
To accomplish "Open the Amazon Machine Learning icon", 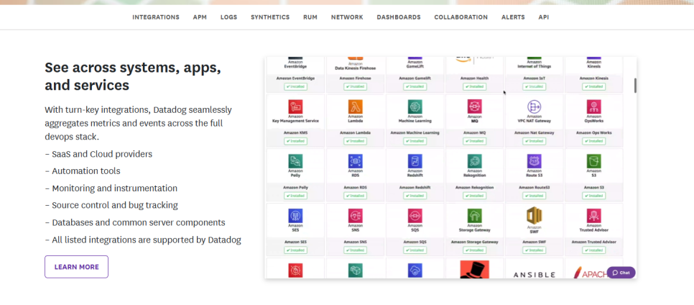I will (x=415, y=106).
